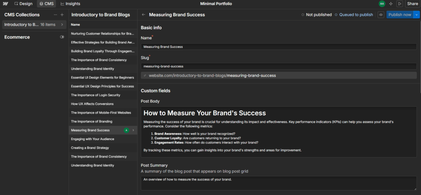Image resolution: width=421 pixels, height=195 pixels.
Task: Click the Slug input field
Action: 279,66
